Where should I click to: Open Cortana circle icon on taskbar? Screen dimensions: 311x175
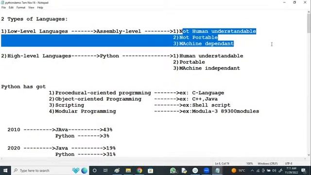click(x=95, y=171)
